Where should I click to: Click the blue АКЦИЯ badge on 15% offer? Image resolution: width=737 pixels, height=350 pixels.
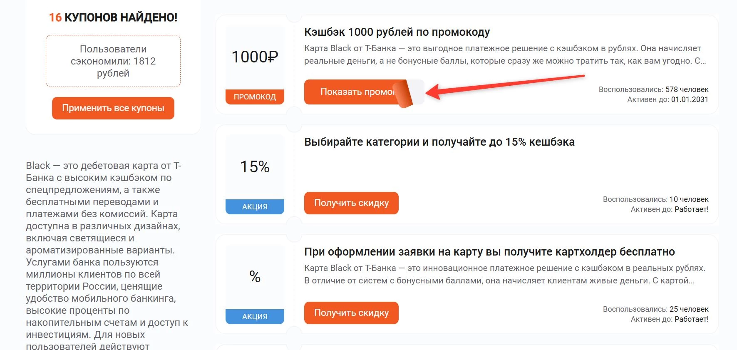click(255, 206)
